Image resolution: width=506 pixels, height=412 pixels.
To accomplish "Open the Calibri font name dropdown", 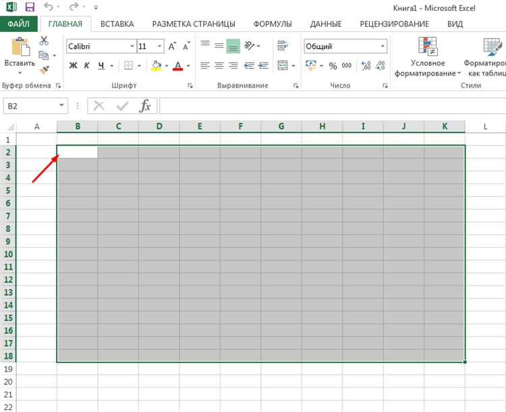I will point(132,46).
